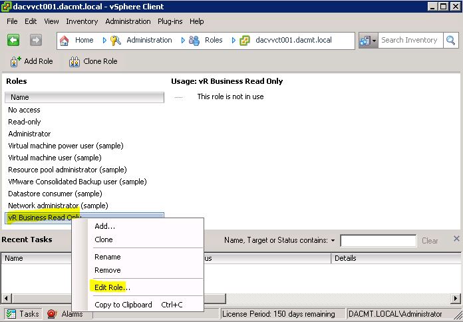The image size is (463, 322).
Task: Open the Help menu
Action: point(197,21)
